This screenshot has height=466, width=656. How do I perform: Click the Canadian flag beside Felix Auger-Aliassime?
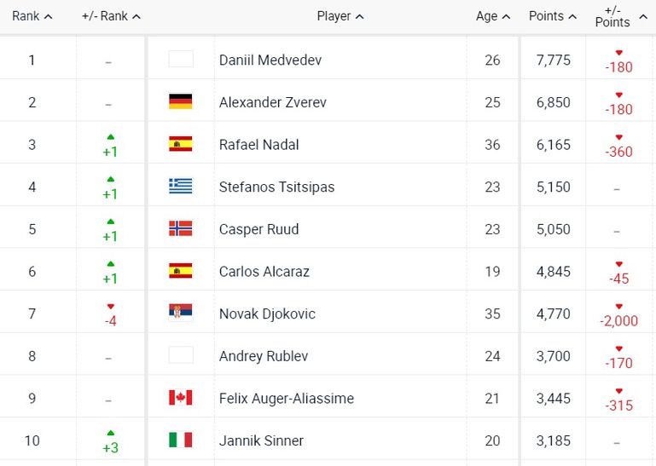[180, 398]
